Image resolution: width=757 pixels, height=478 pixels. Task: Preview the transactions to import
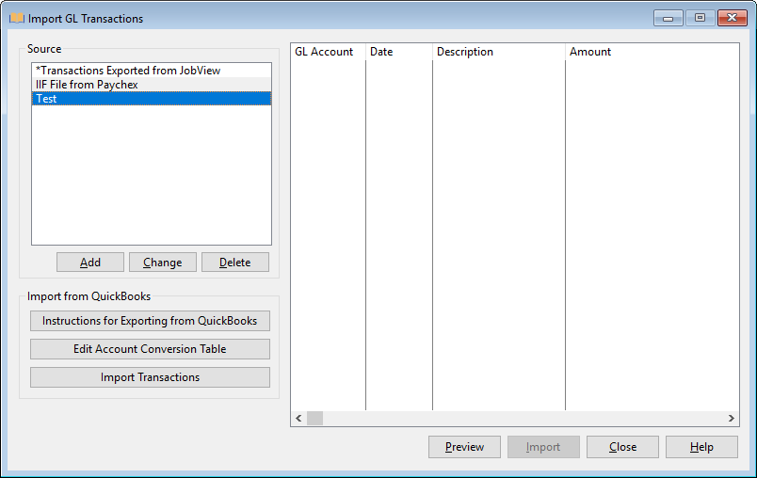tap(464, 447)
